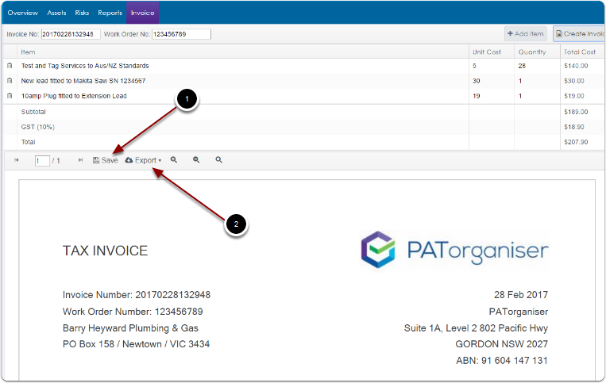Screen dimensions: 606x383
Task: Click the Total amount $207.90
Action: point(576,142)
